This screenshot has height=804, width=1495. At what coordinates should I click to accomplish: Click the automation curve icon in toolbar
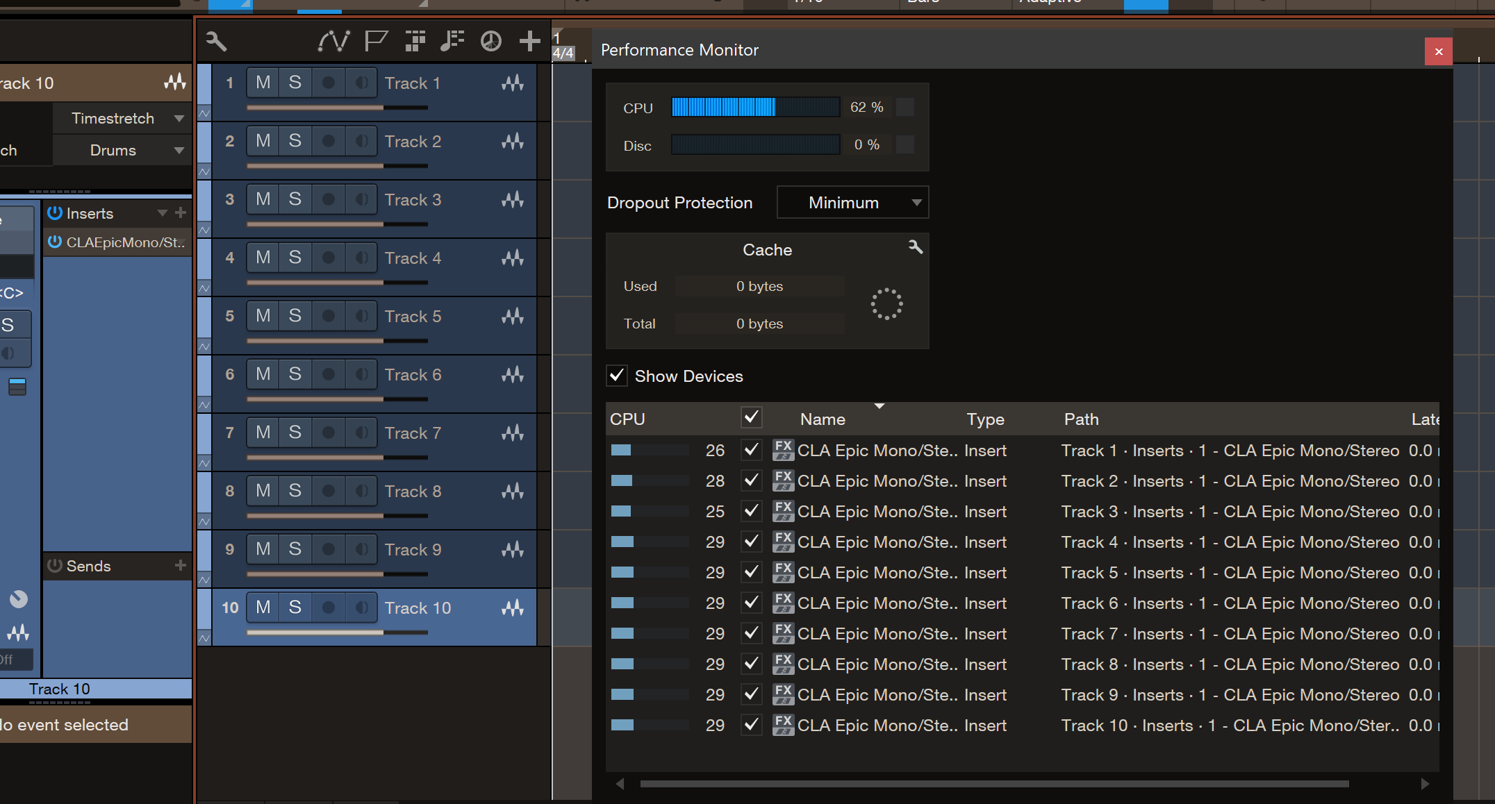(x=333, y=42)
